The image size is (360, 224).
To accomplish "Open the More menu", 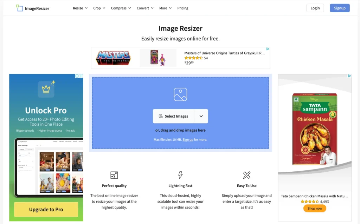I will click(x=165, y=8).
